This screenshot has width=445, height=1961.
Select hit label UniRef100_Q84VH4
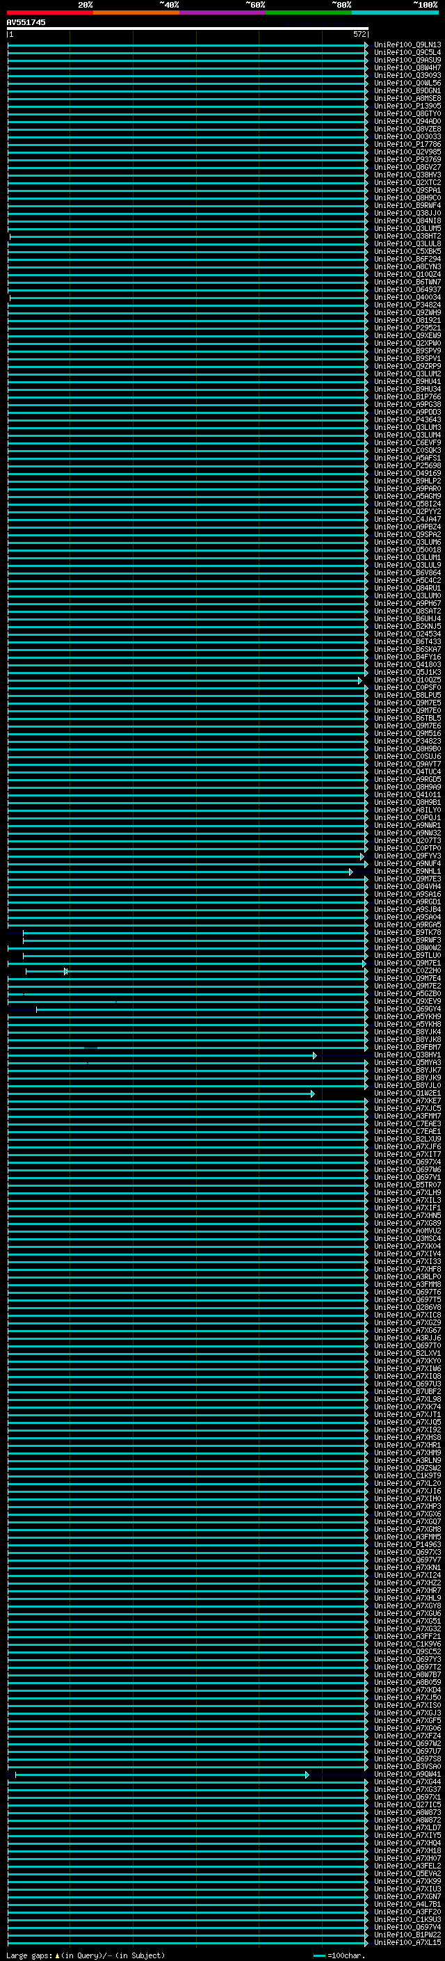[407, 887]
